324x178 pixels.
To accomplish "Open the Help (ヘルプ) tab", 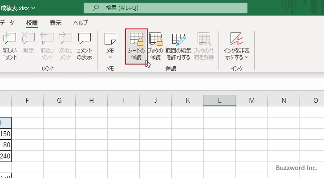I will pyautogui.click(x=81, y=23).
